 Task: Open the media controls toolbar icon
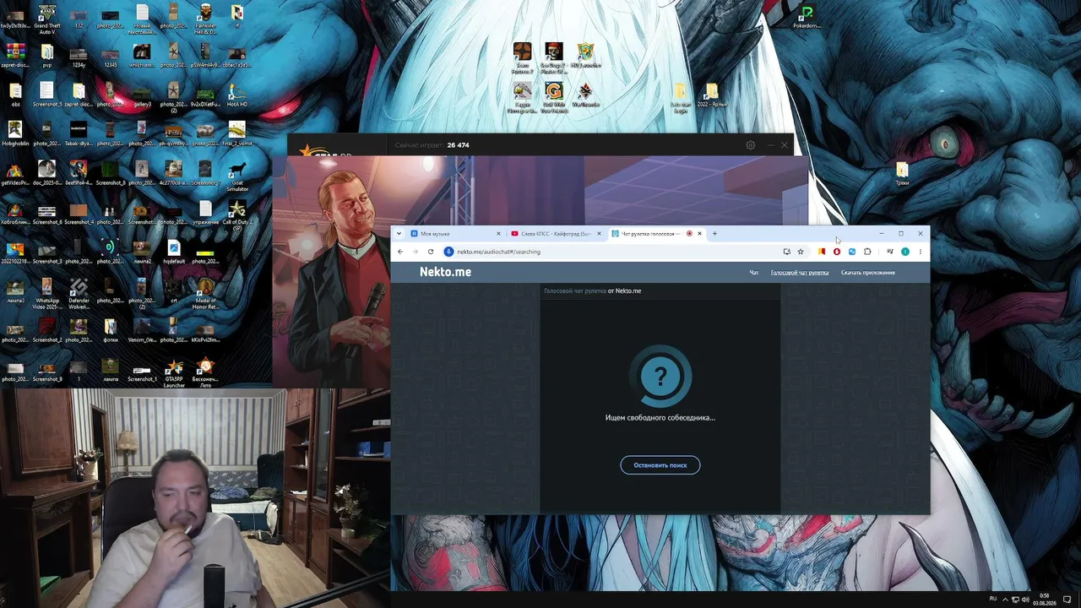pos(889,252)
